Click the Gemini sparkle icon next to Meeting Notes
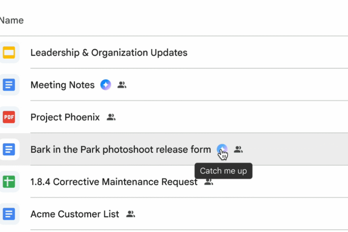Viewport: 348px width, 232px height. click(x=105, y=85)
